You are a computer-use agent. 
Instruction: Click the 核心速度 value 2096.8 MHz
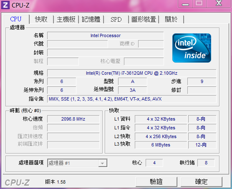click(73, 119)
